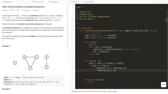Viewport: 168px width, 94px height.
Task: Open the Python3 language dropdown
Action: pyautogui.click(x=75, y=2)
